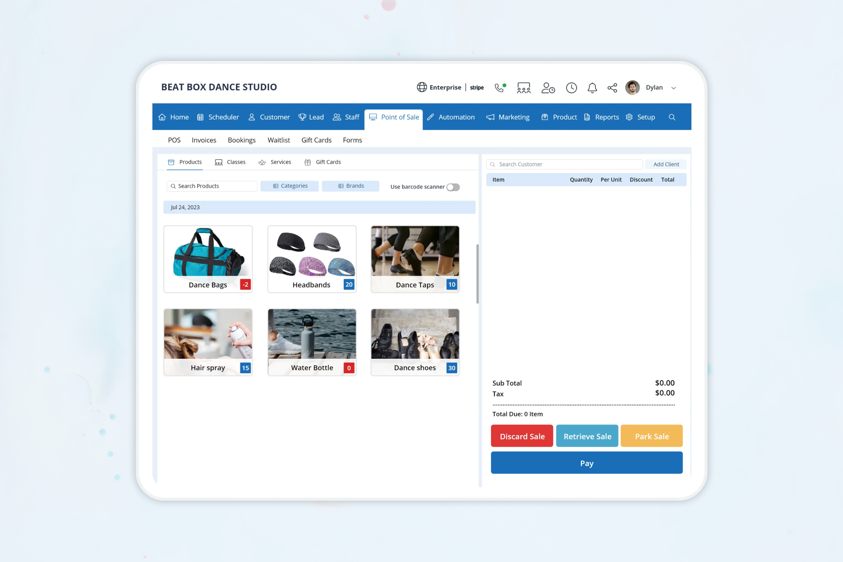
Task: Click the Discard Sale red button
Action: (522, 436)
